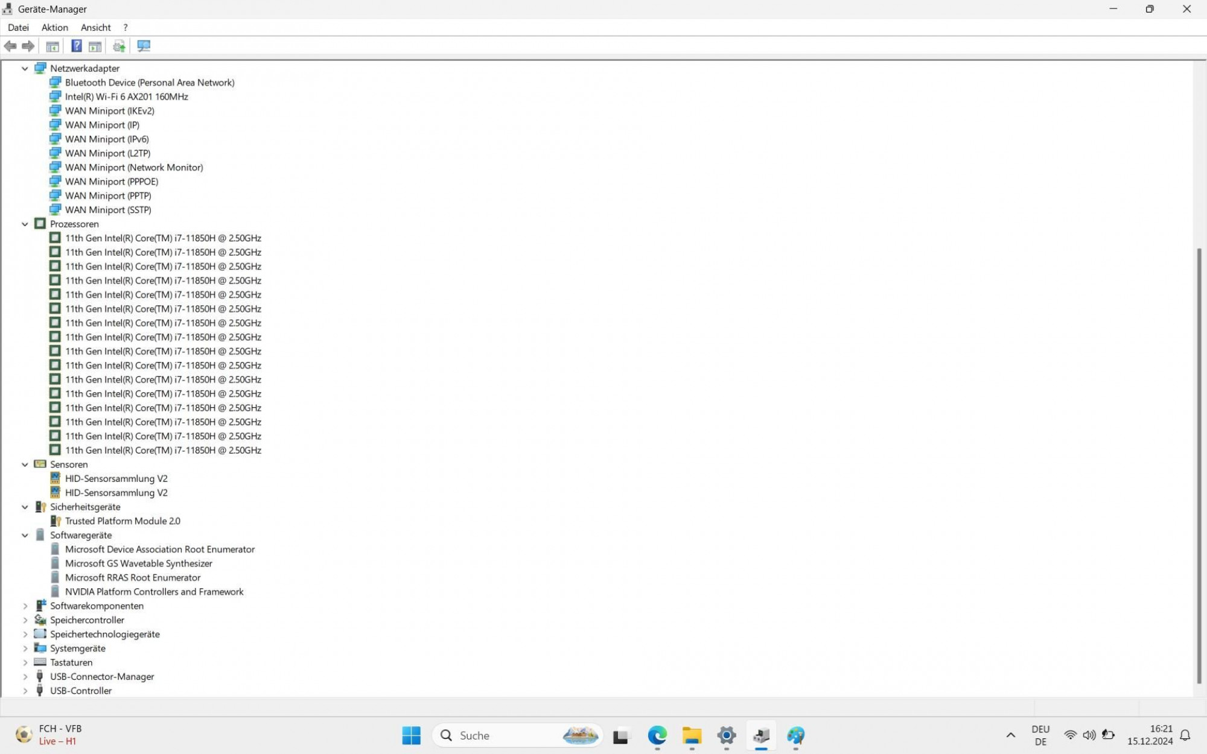Click the Forward arrow in toolbar
The image size is (1207, 754).
pyautogui.click(x=28, y=46)
